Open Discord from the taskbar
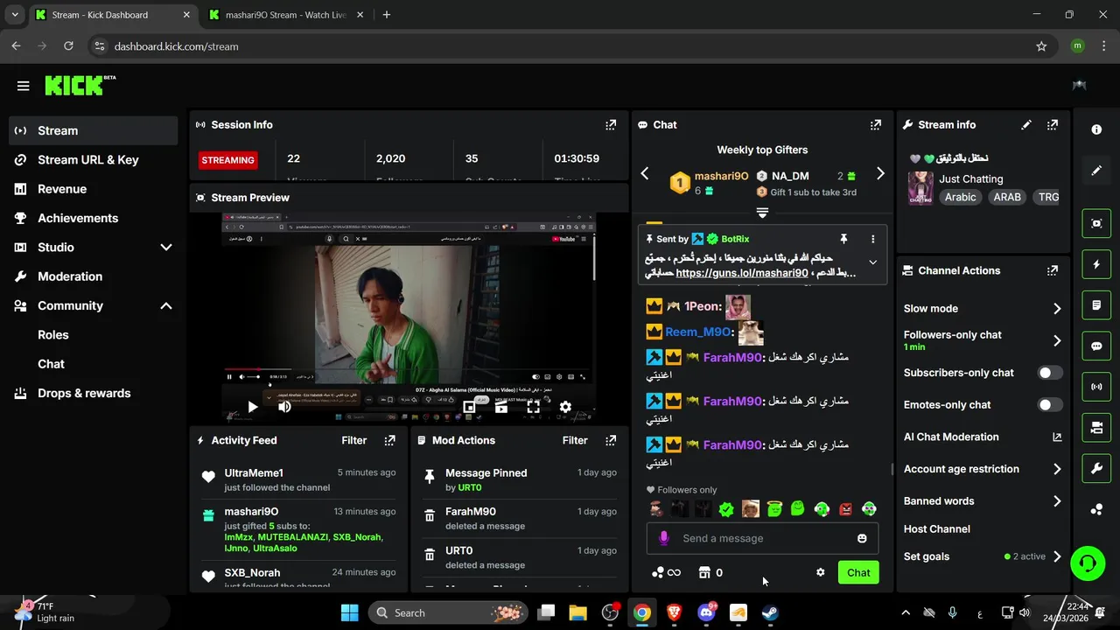 click(x=706, y=612)
